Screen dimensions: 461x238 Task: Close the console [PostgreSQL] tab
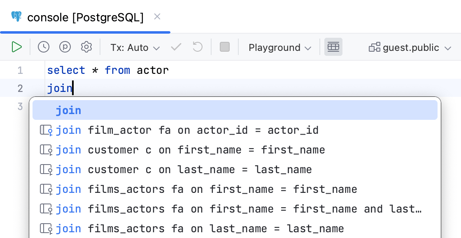pos(157,17)
